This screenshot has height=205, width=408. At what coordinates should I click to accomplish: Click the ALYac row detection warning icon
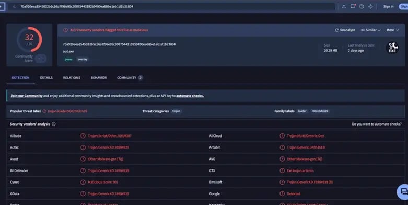(x=83, y=147)
